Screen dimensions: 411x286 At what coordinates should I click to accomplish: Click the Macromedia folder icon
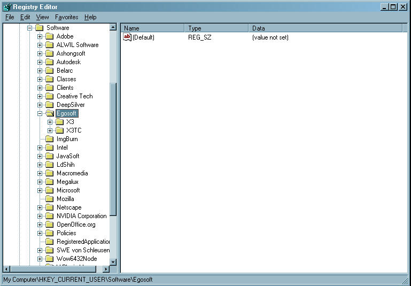[50, 173]
